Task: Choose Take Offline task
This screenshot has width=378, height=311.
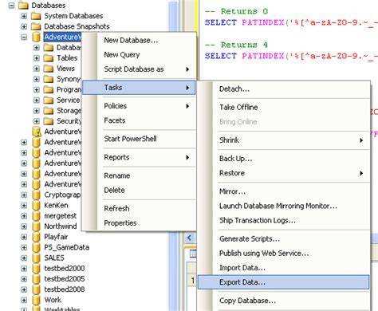Action: [x=284, y=108]
